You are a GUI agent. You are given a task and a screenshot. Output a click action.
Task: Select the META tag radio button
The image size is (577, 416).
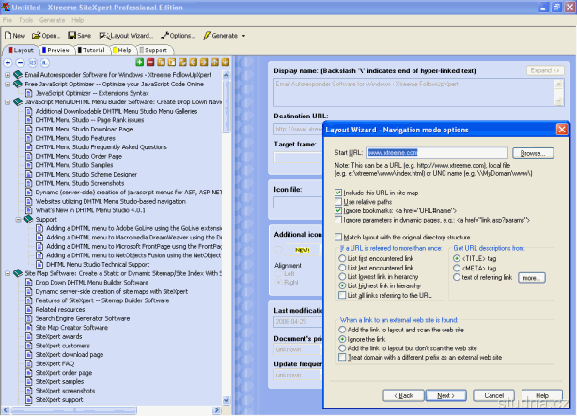[458, 268]
